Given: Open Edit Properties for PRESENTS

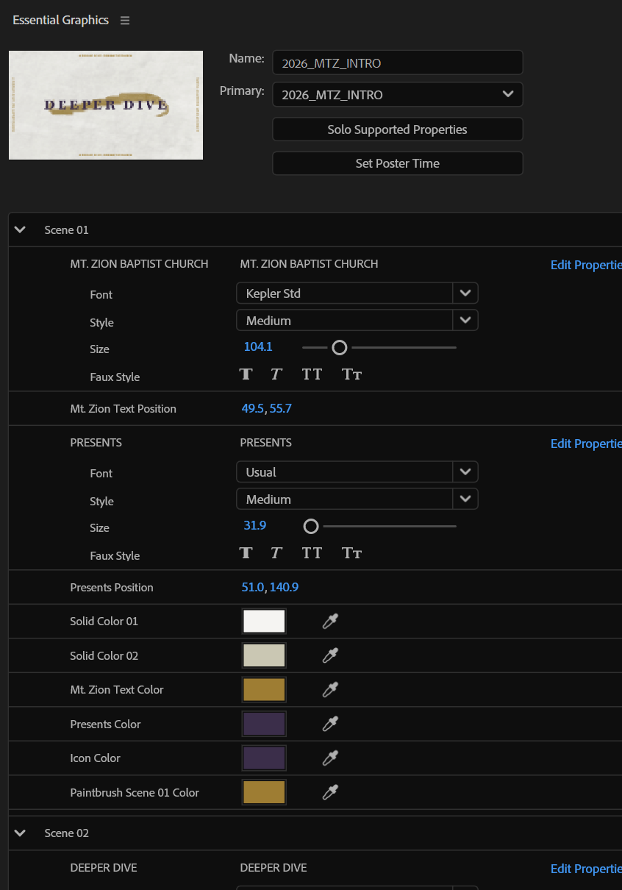Looking at the screenshot, I should (586, 444).
